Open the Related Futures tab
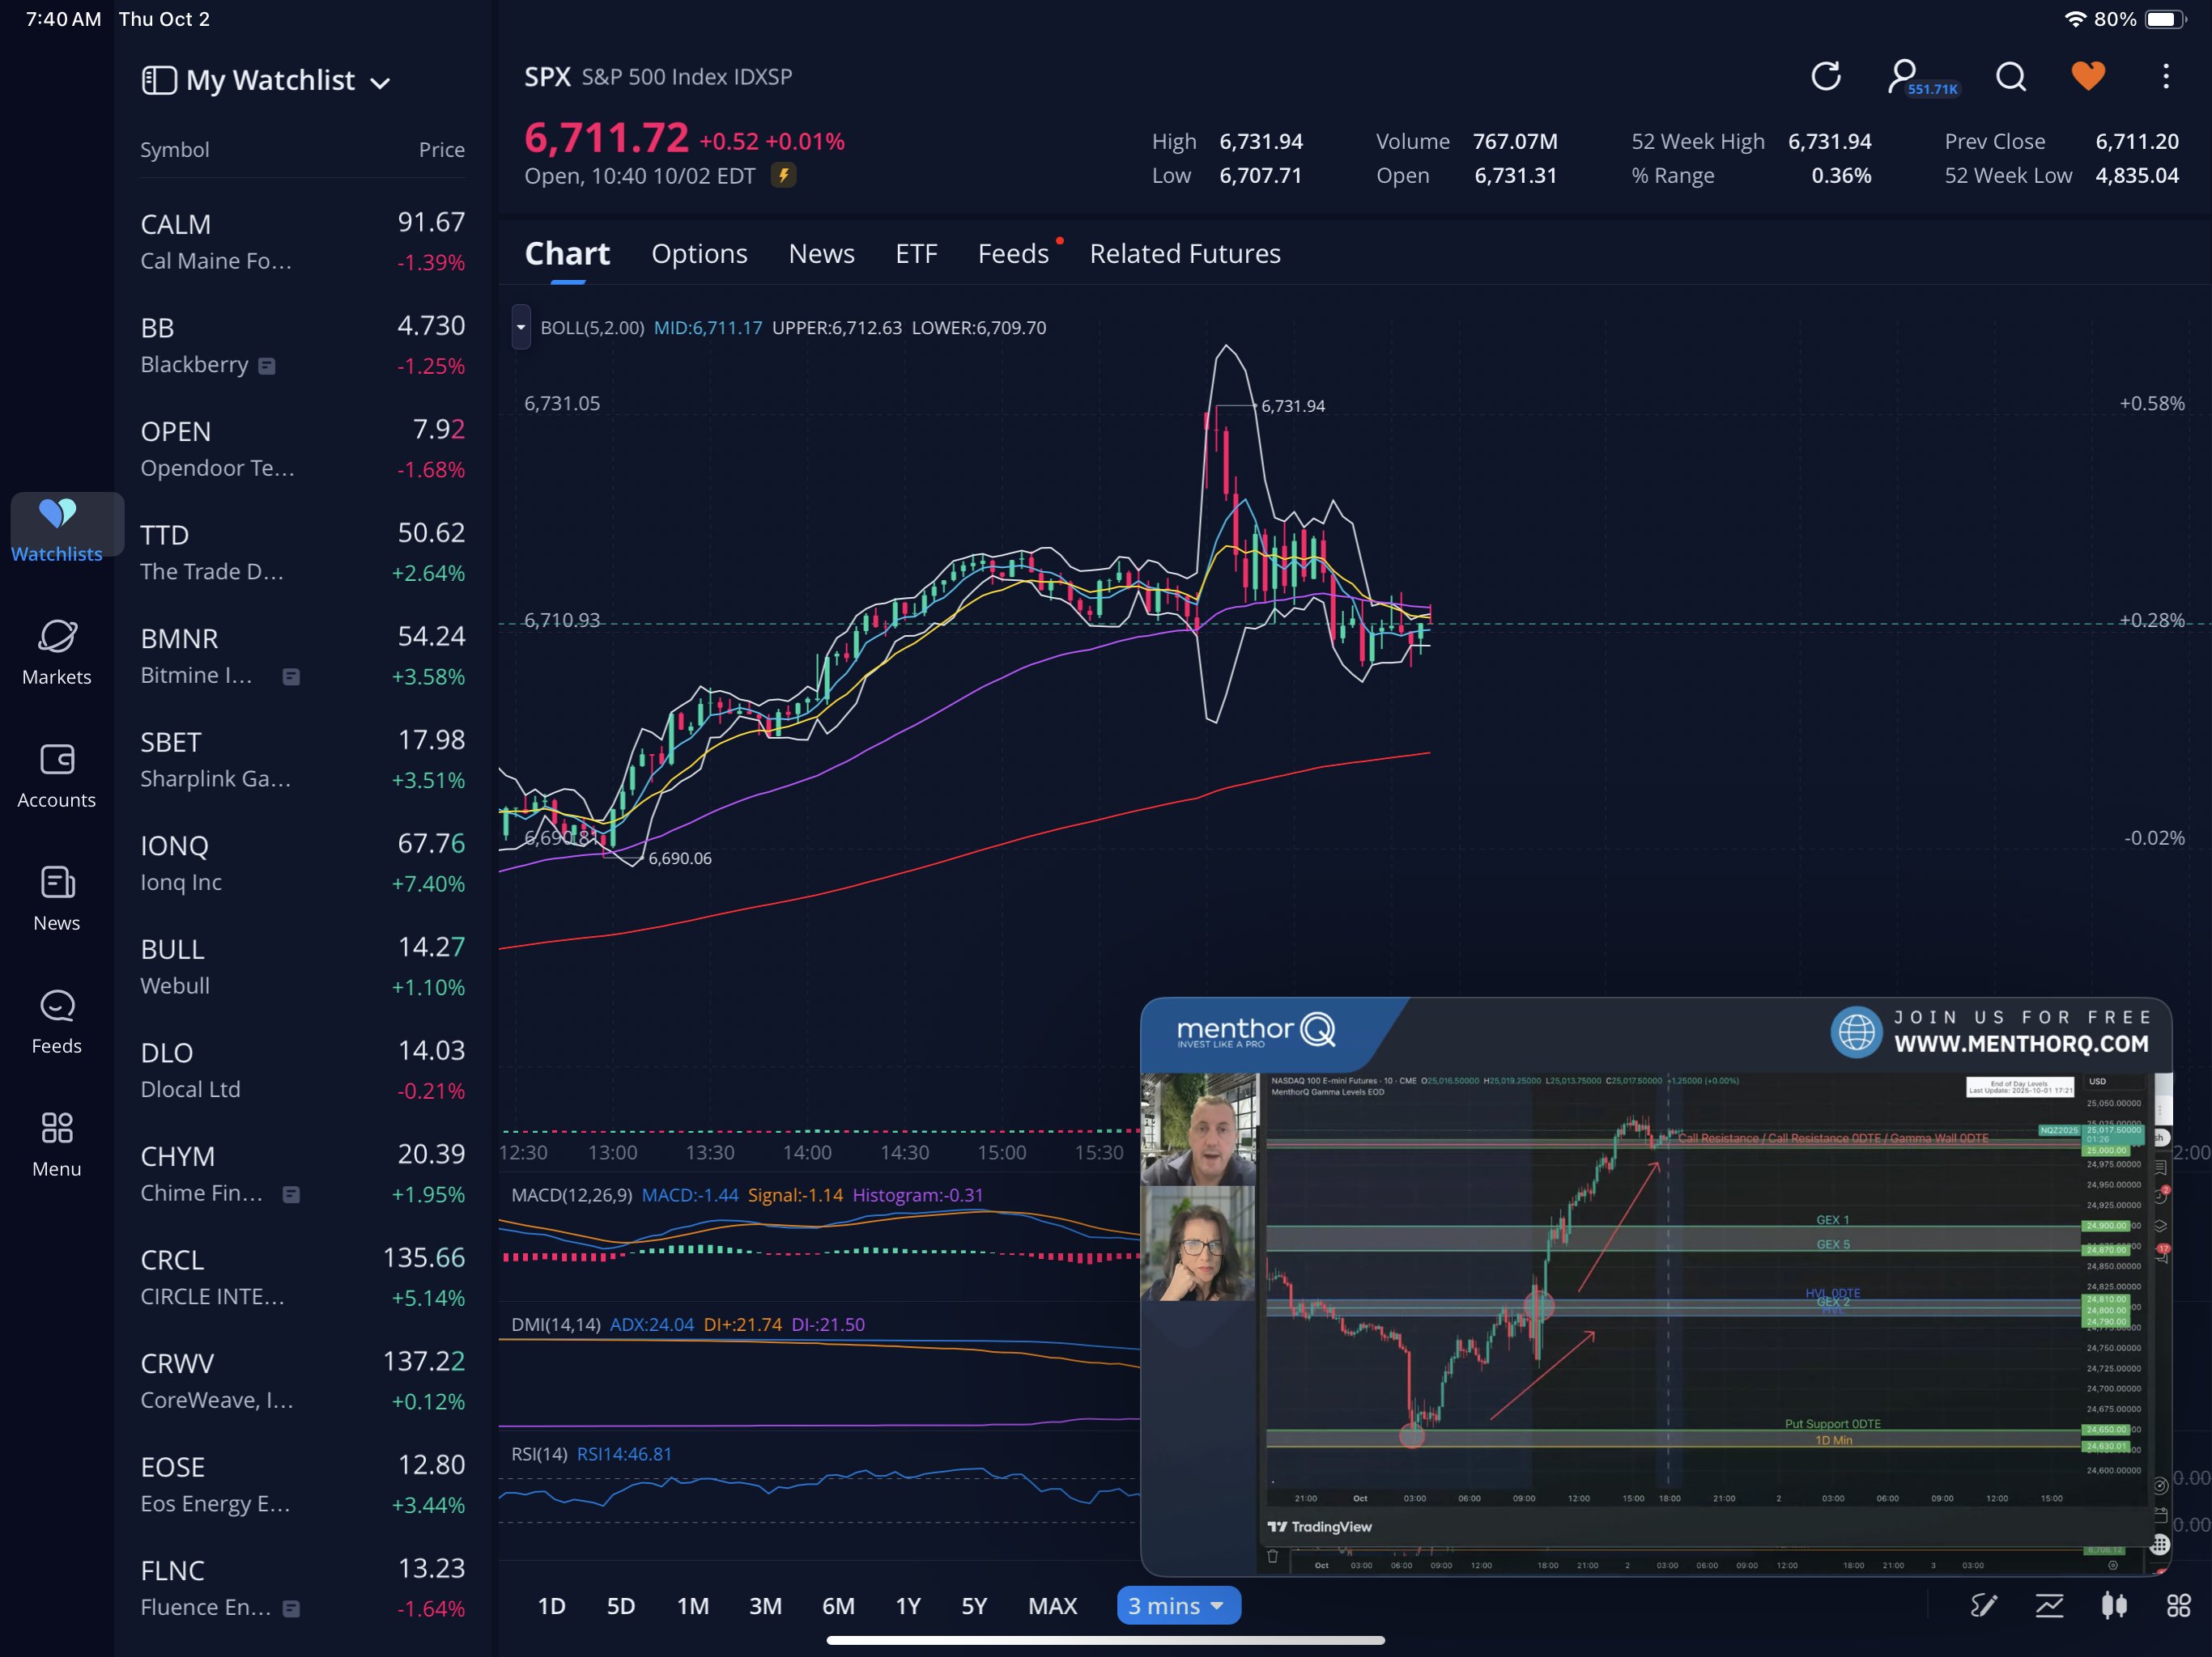Viewport: 2212px width, 1657px height. 1184,254
